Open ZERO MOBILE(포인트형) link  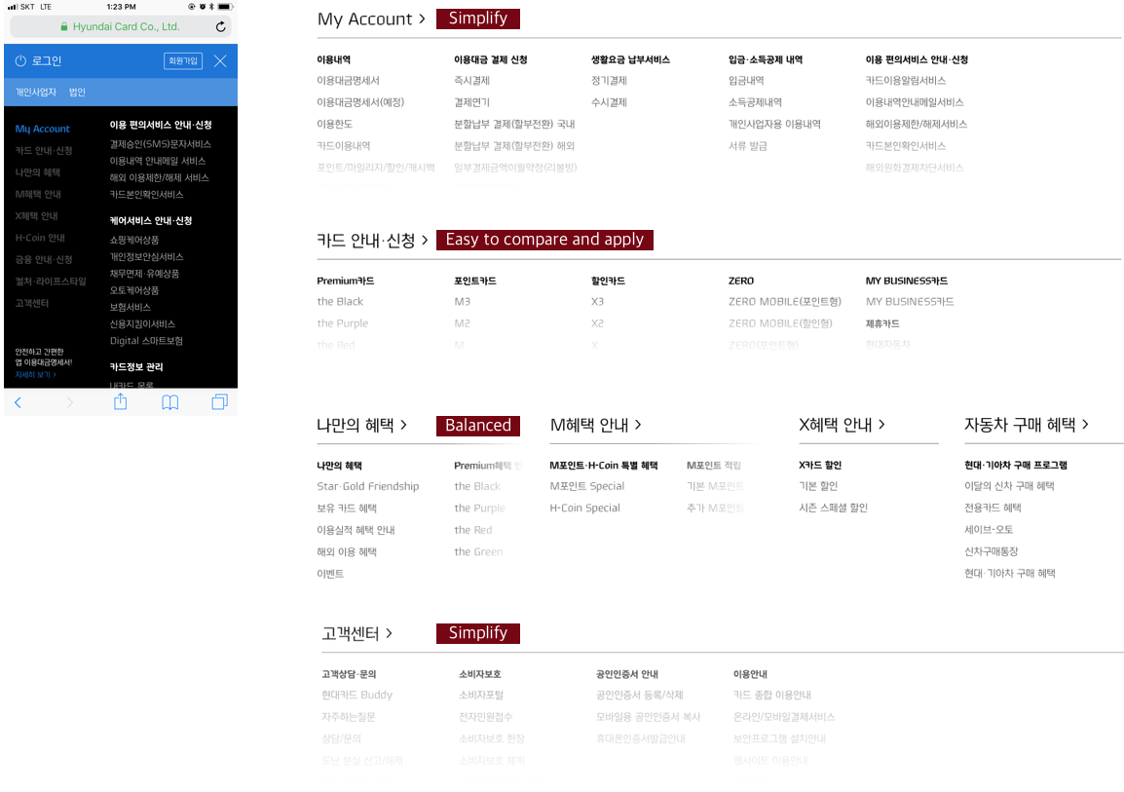(x=785, y=302)
